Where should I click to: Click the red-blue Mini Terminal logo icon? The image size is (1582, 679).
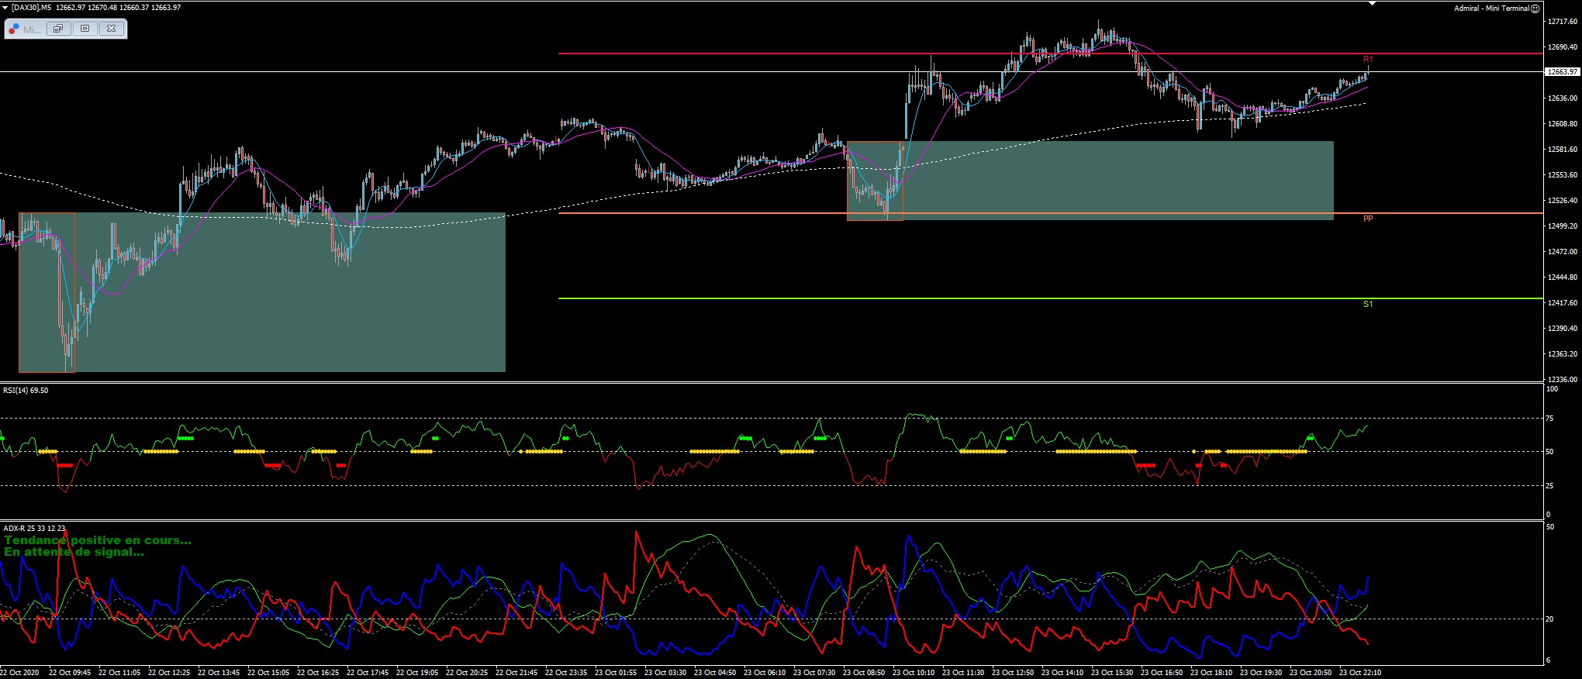(x=14, y=29)
